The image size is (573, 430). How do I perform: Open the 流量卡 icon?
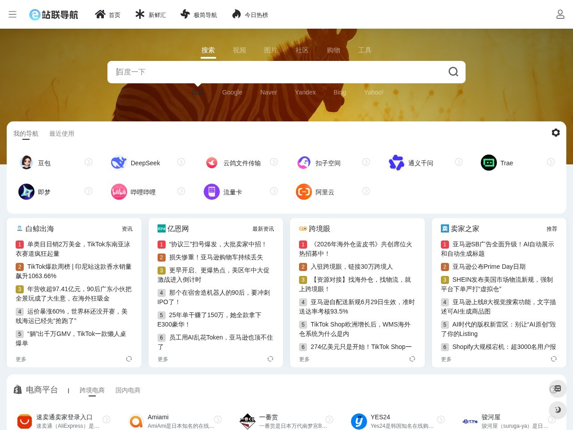212,192
